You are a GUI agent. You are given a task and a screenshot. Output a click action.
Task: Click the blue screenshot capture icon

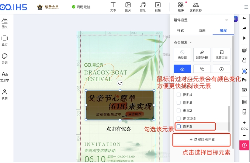point(244,71)
